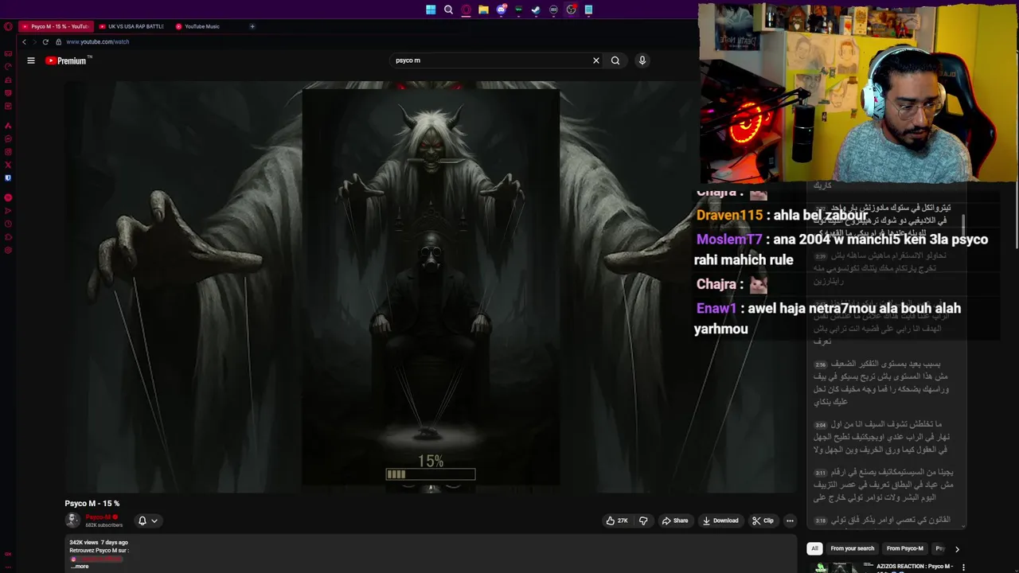Go forward one page in browser
Image resolution: width=1019 pixels, height=573 pixels.
click(34, 41)
